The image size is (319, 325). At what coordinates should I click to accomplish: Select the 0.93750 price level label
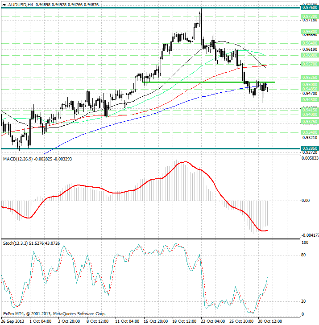(310, 122)
